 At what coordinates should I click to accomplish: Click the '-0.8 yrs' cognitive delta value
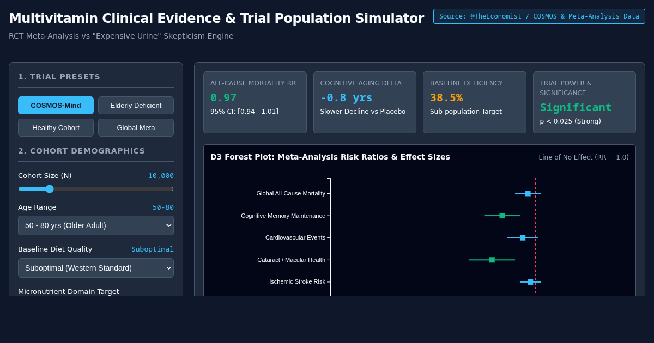pyautogui.click(x=346, y=97)
